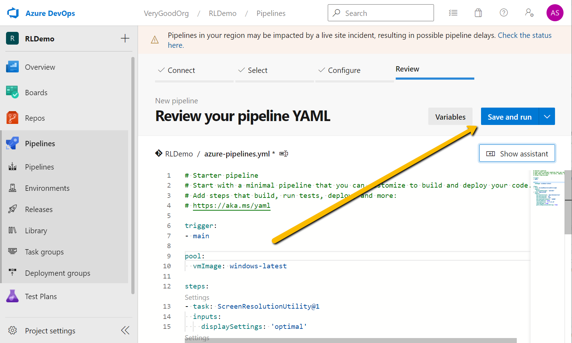Click the RLDemo project tile icon
Screen dimensions: 572x343
tap(12, 39)
